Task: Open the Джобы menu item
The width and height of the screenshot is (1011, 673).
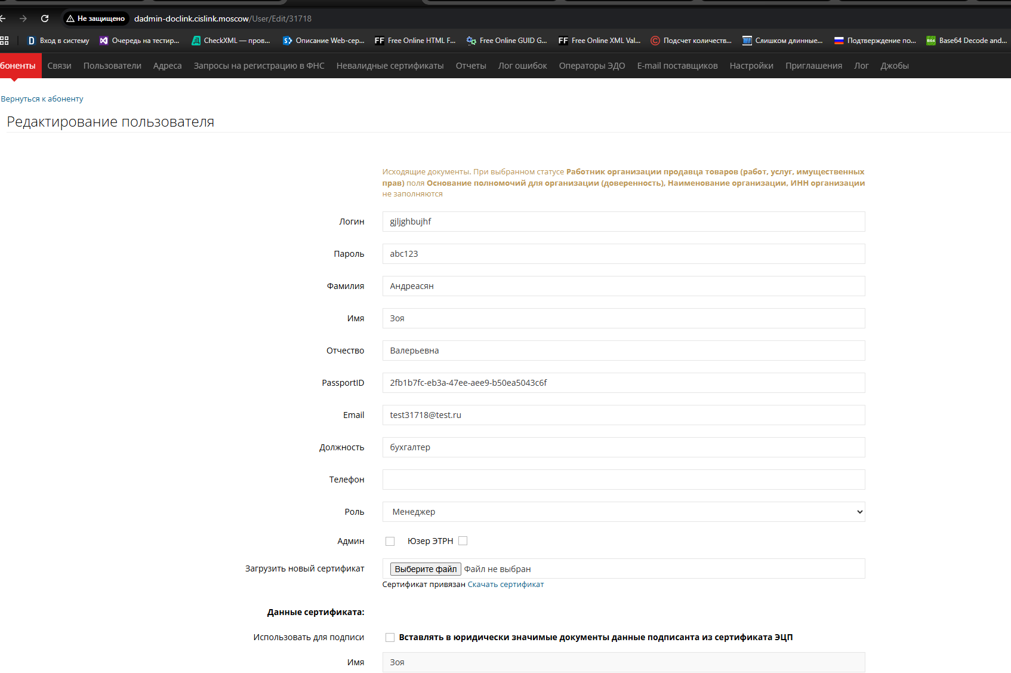Action: (x=895, y=66)
